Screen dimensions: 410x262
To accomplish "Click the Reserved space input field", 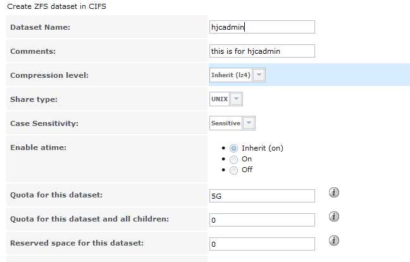I will click(262, 244).
